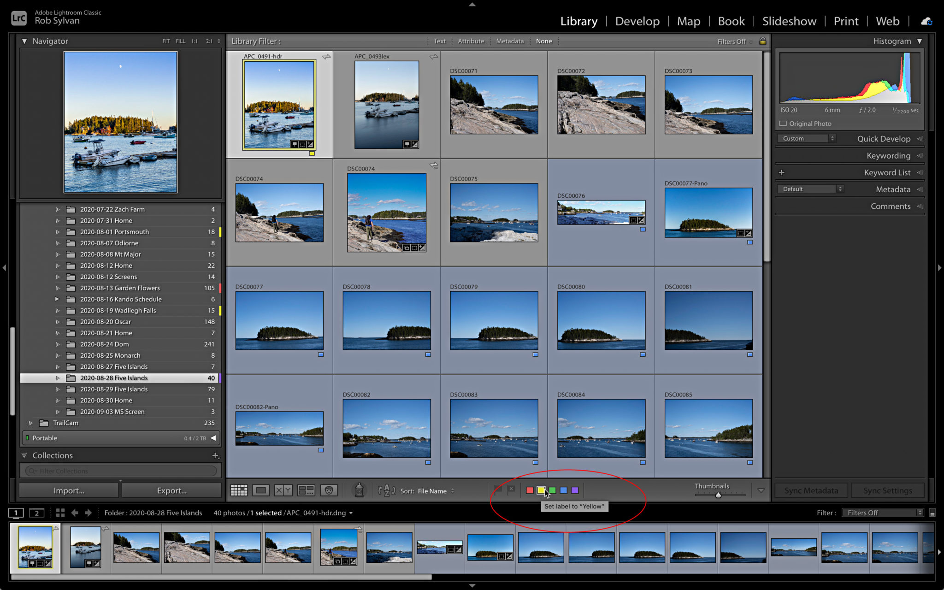Apply the green color label swatch
Viewport: 944px width, 590px height.
[552, 490]
